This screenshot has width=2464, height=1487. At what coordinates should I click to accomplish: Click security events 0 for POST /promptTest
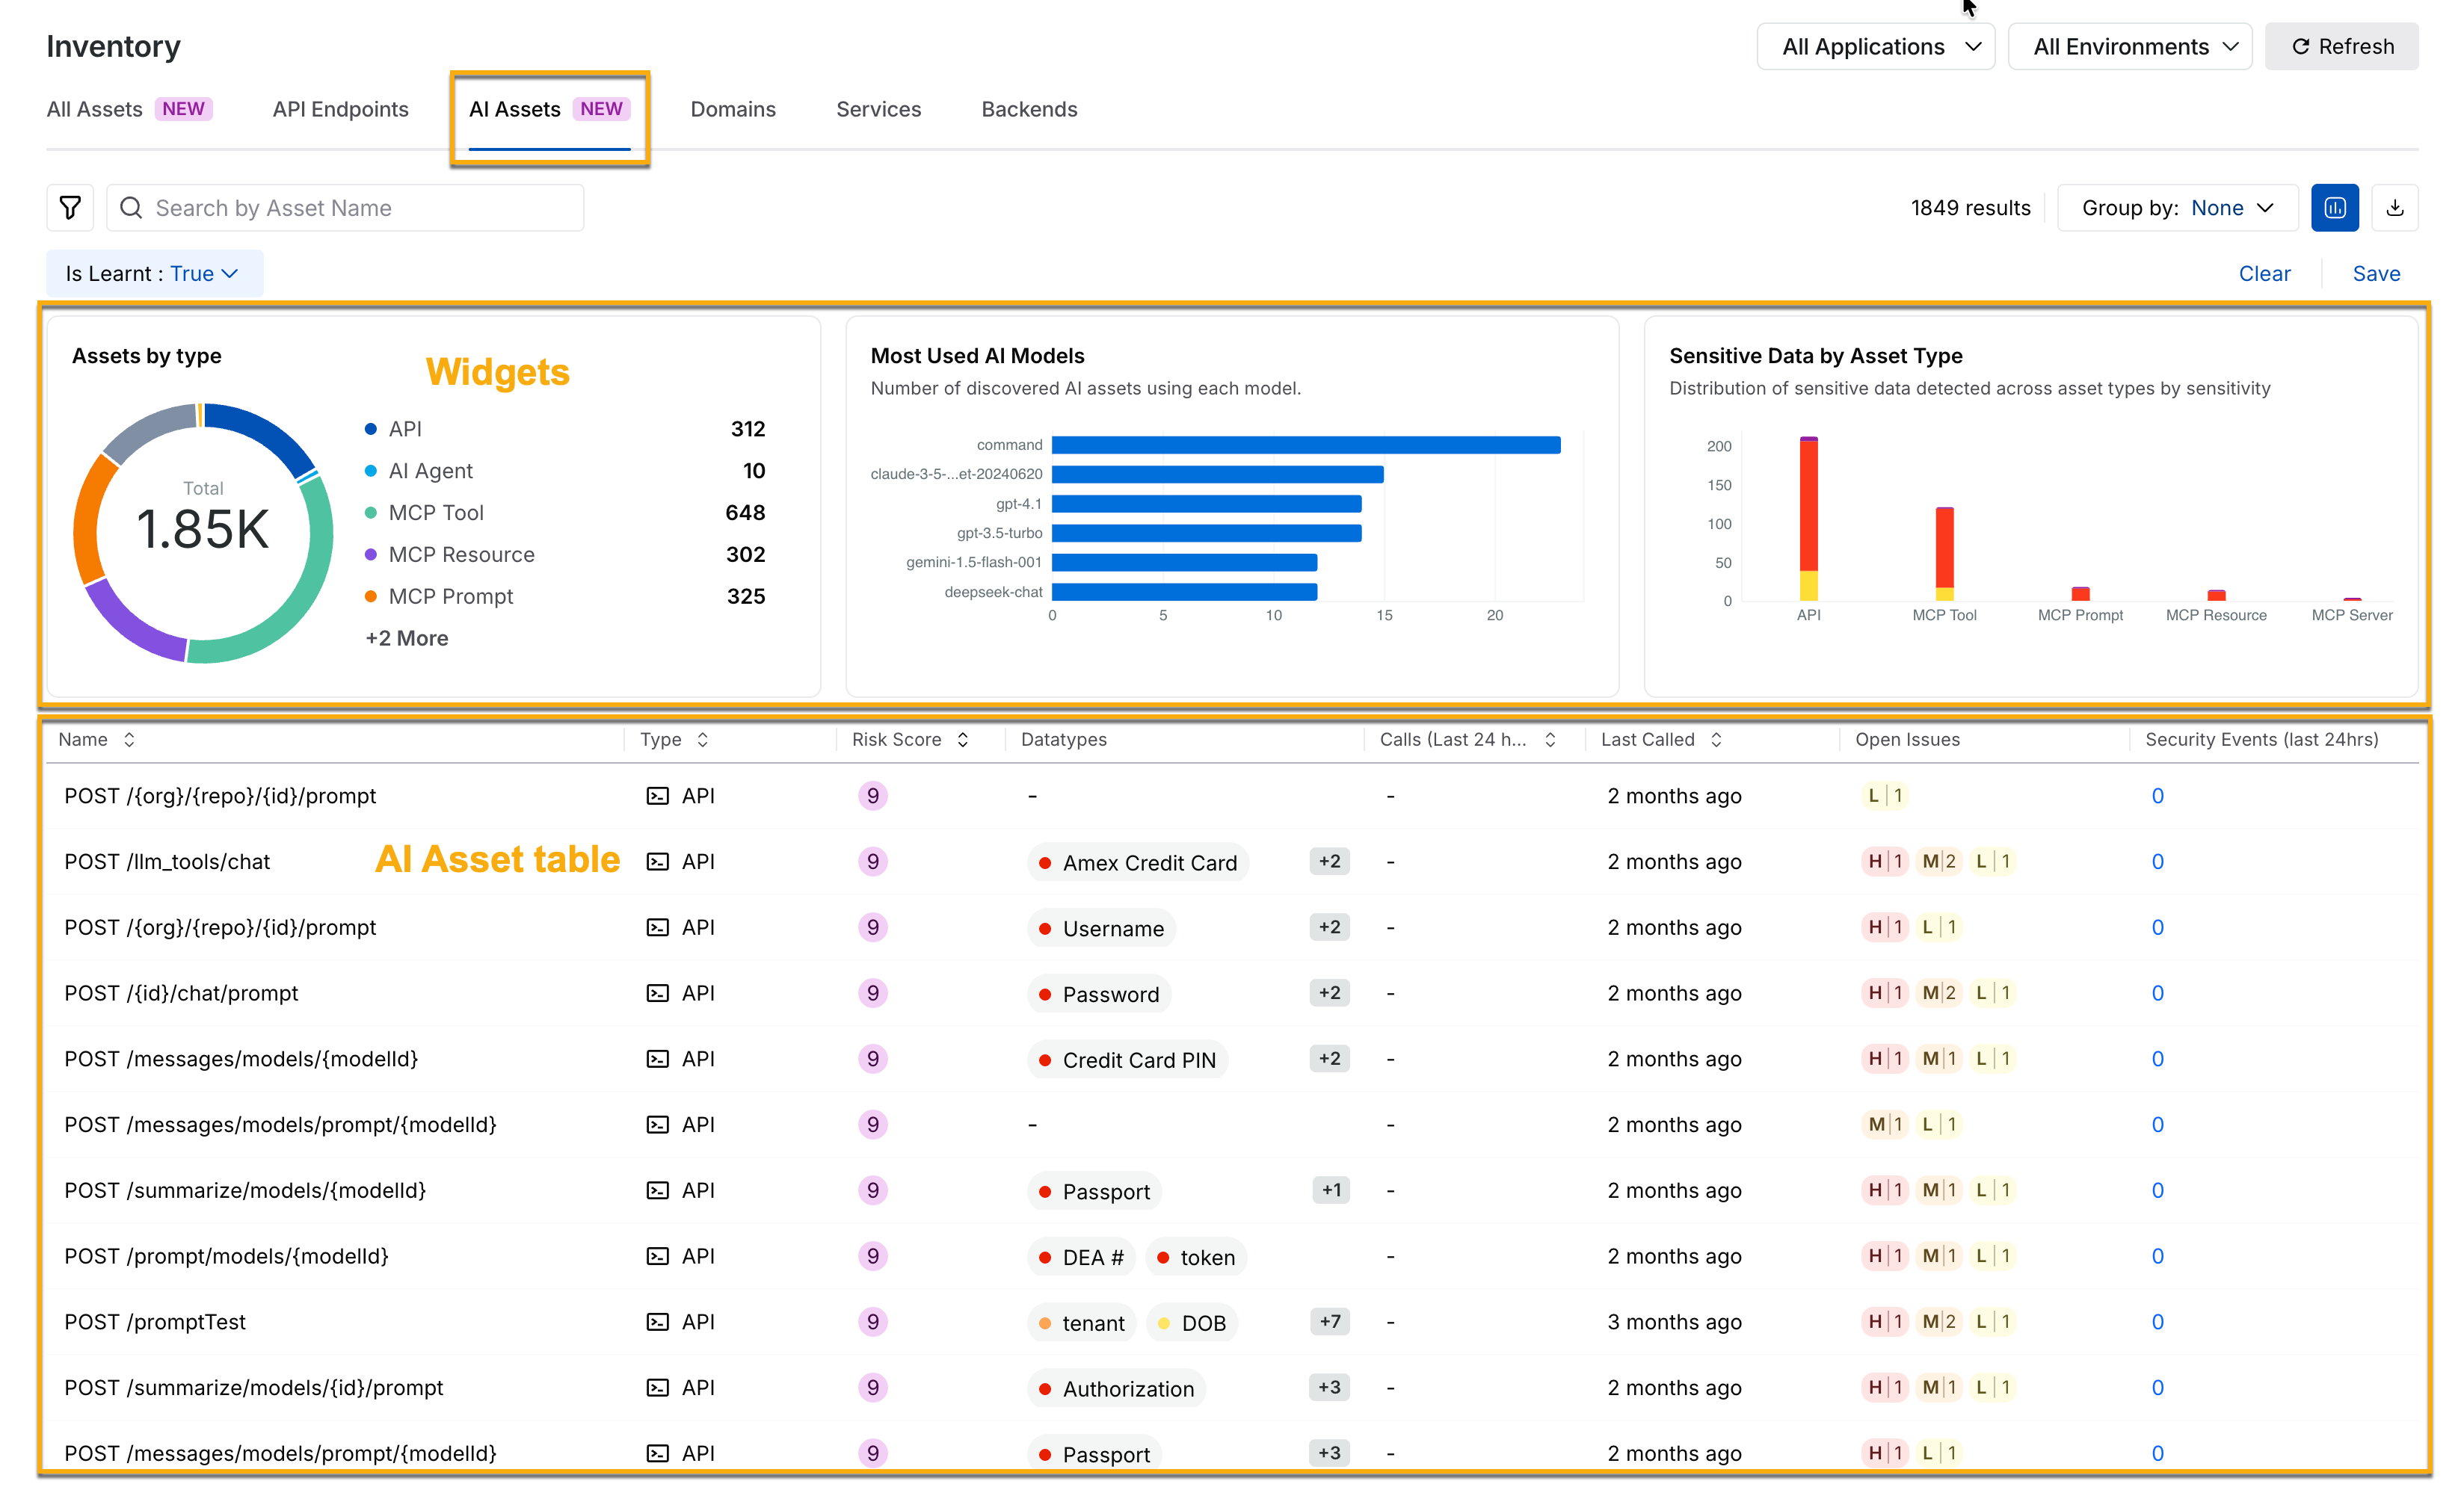[x=2157, y=1321]
